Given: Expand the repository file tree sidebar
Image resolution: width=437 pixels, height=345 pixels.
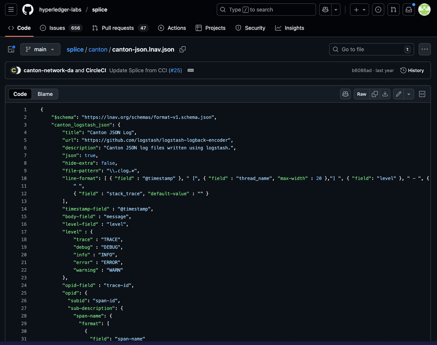Looking at the screenshot, I should tap(11, 49).
